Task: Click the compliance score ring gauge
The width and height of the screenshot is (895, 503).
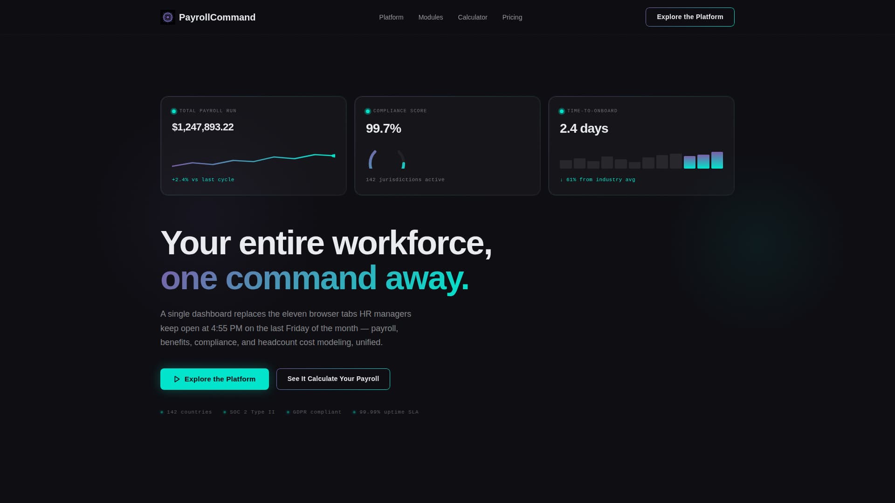Action: point(386,159)
